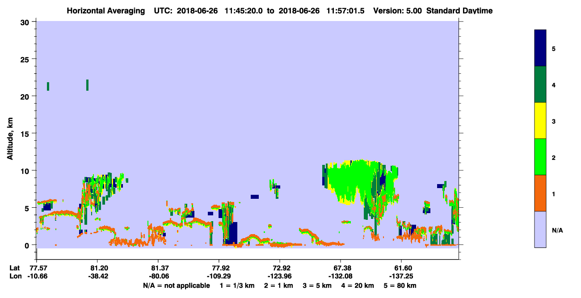Click latitude value '77.57'

[38, 268]
